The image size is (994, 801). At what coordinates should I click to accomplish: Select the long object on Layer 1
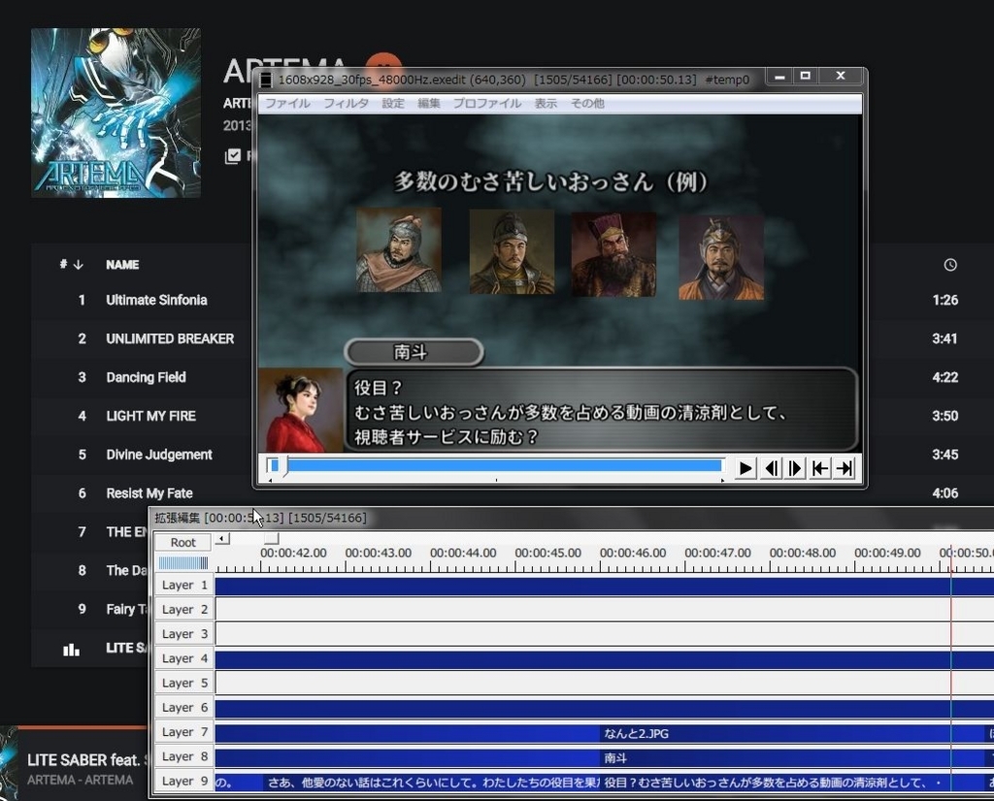[x=604, y=586]
